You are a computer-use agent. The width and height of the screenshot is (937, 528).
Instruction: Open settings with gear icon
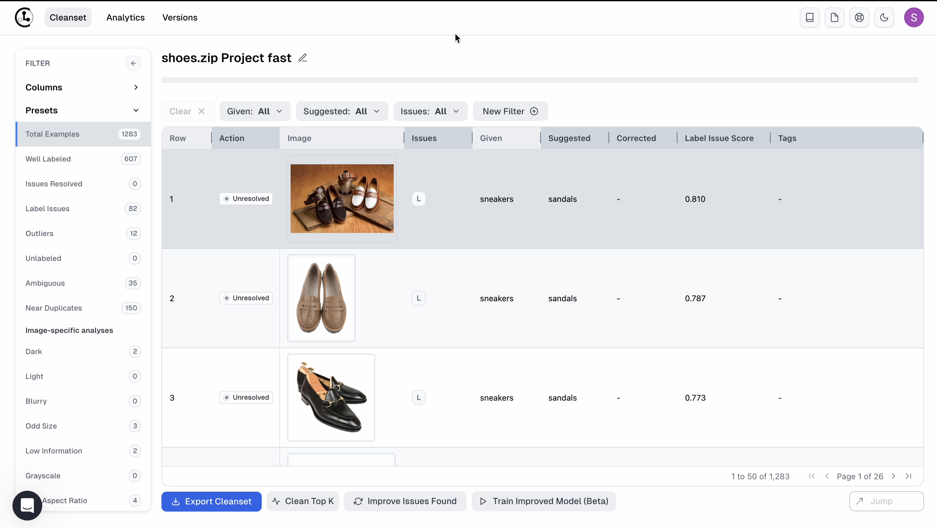860,17
